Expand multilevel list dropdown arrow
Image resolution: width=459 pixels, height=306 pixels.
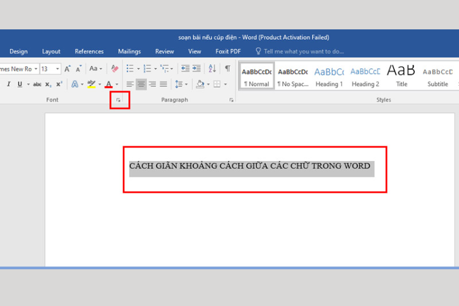(x=172, y=69)
